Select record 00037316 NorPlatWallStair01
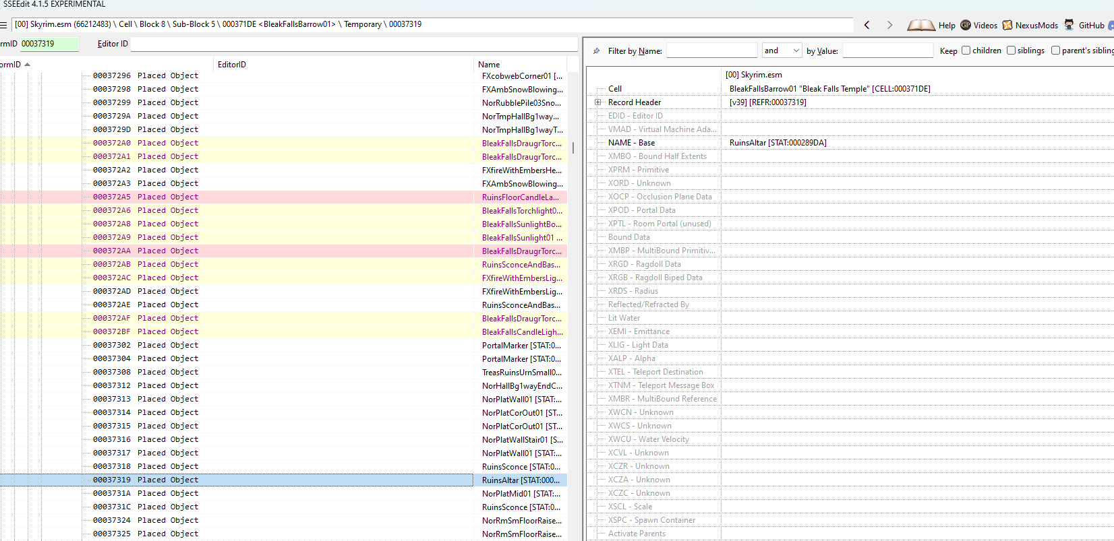 (x=283, y=439)
